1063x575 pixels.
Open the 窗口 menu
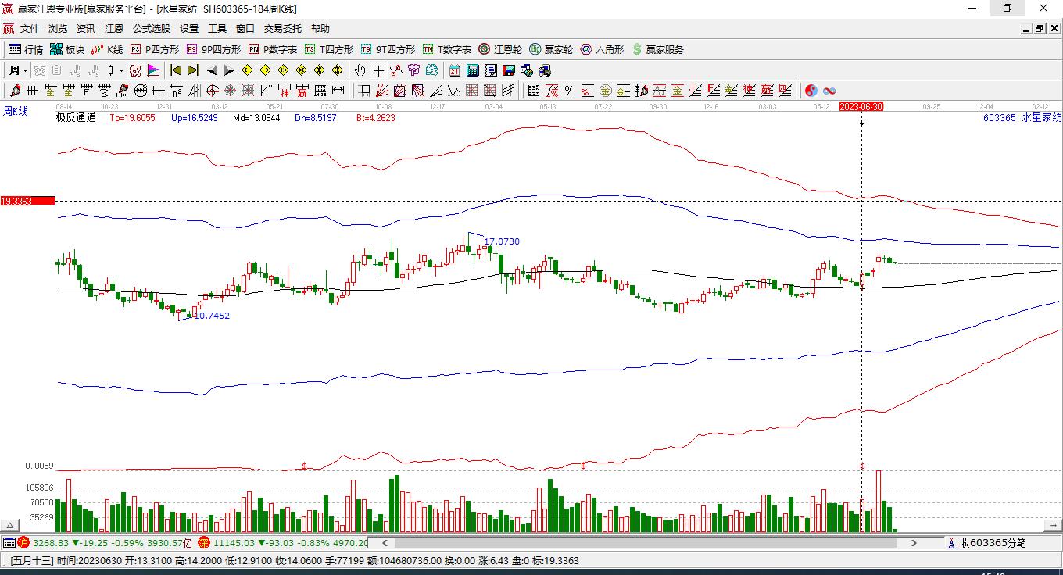click(245, 29)
